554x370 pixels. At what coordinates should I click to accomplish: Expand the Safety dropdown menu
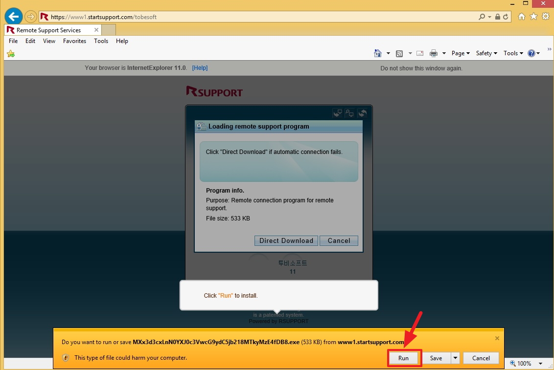[x=486, y=53]
